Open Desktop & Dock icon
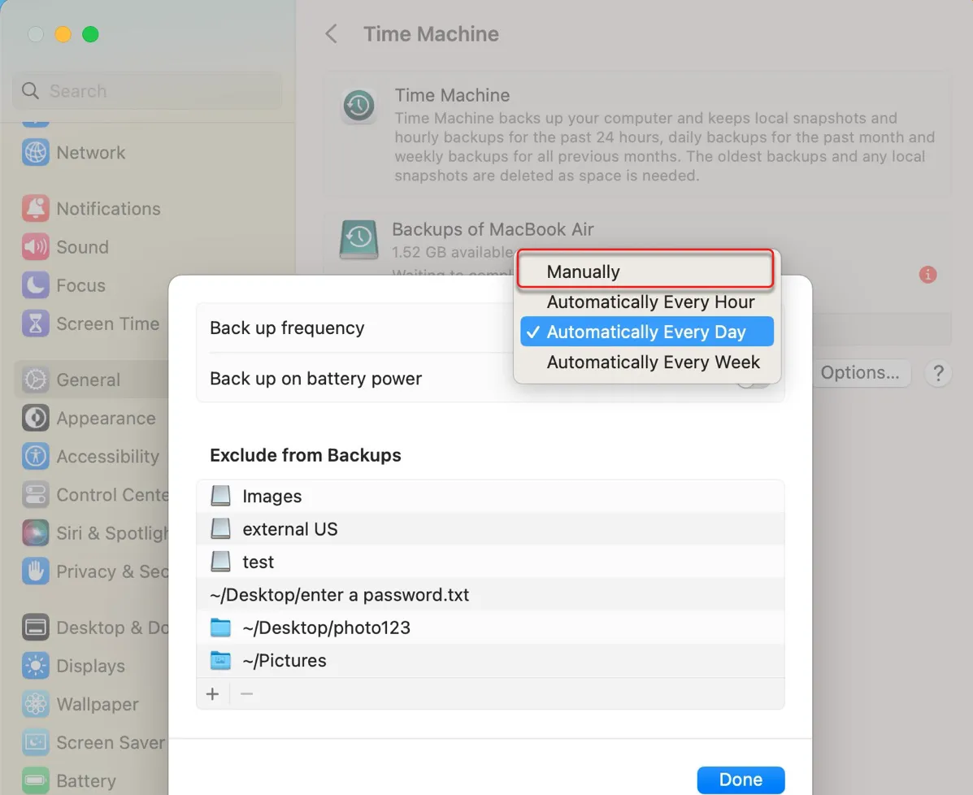This screenshot has height=795, width=973. 36,628
